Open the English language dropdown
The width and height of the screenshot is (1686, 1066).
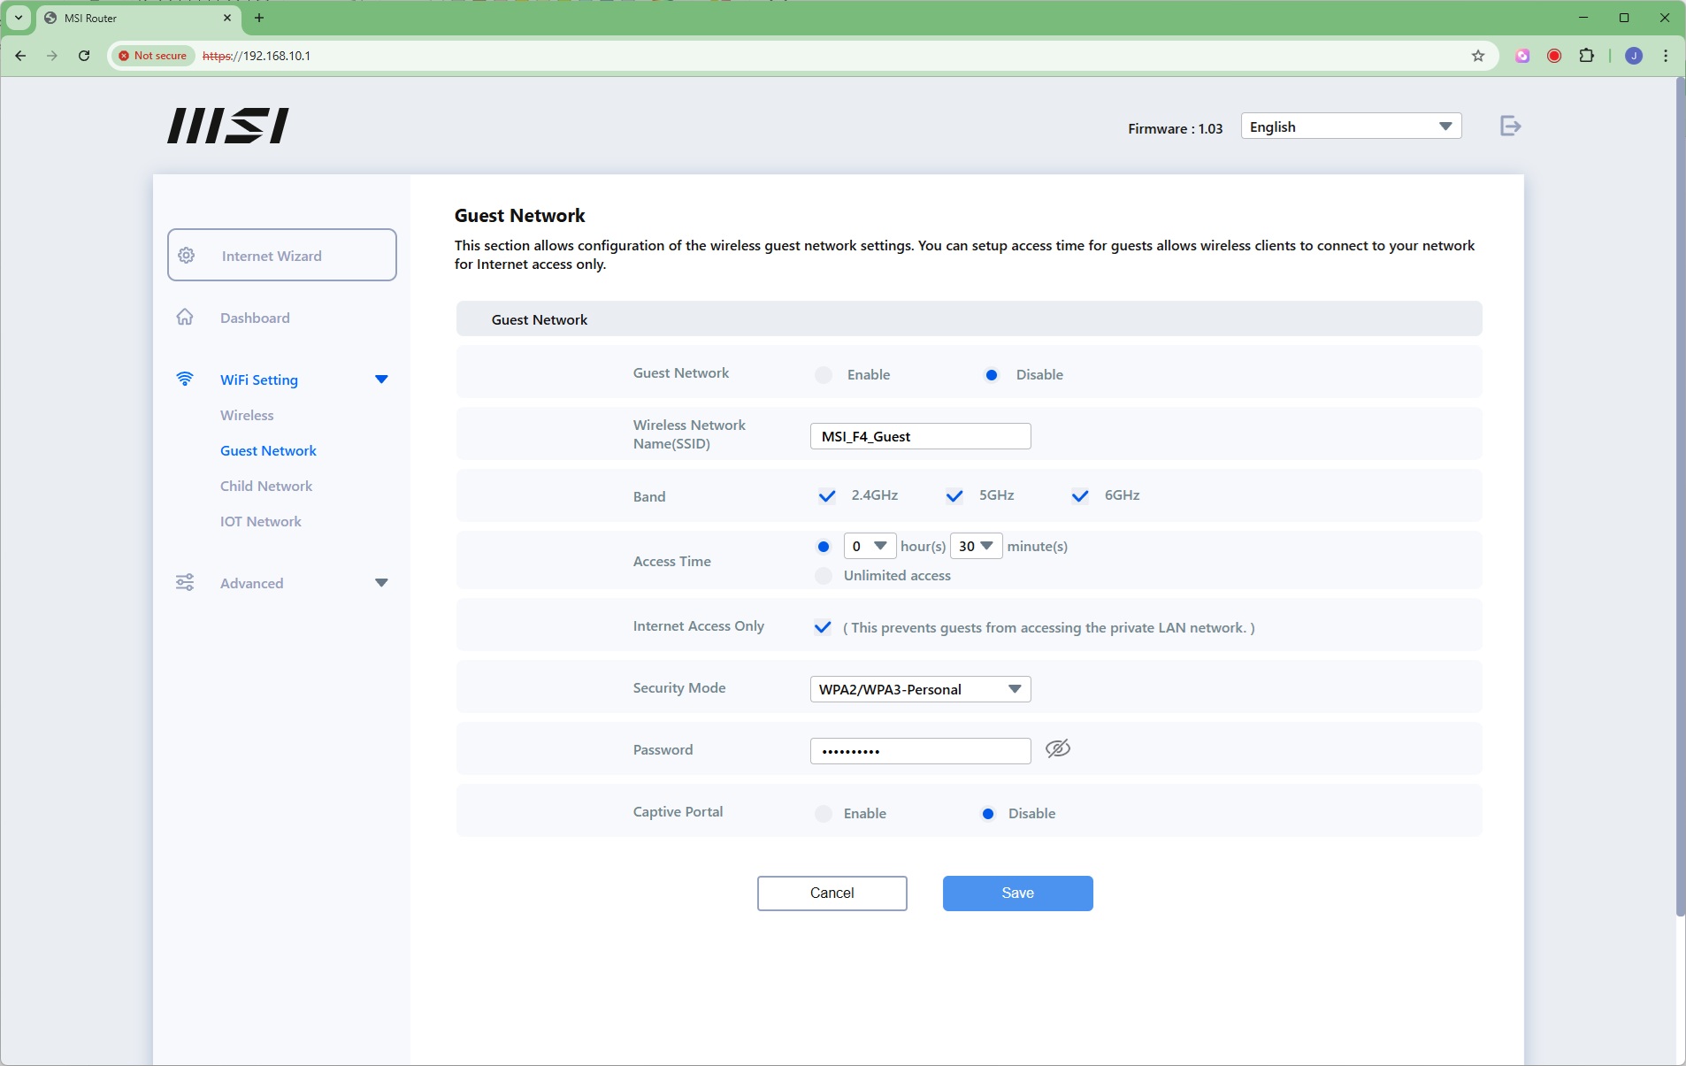[1350, 127]
